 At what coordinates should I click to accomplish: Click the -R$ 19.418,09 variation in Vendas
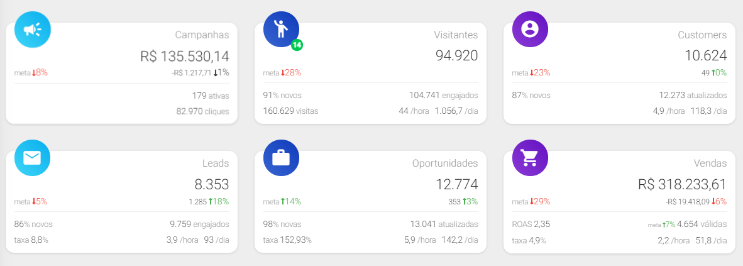click(x=687, y=201)
